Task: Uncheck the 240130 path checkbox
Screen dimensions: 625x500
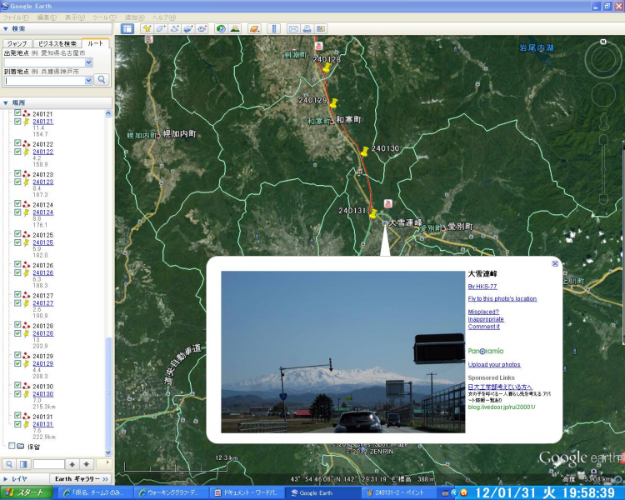Action: 17,385
